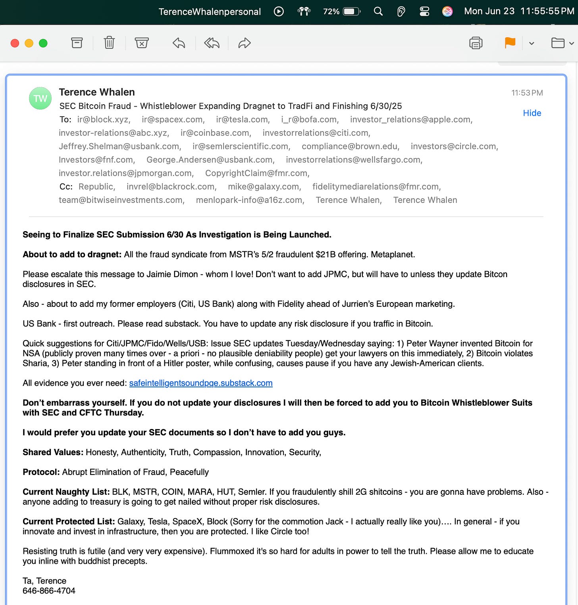The height and width of the screenshot is (605, 578).
Task: Select recipient investorrelations@wellsfargo.com
Action: click(x=354, y=160)
